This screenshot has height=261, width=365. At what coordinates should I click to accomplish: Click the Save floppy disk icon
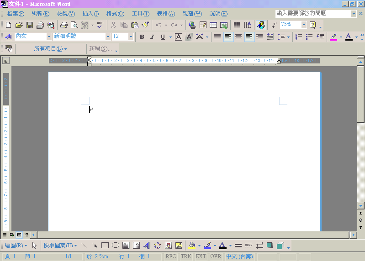point(29,25)
